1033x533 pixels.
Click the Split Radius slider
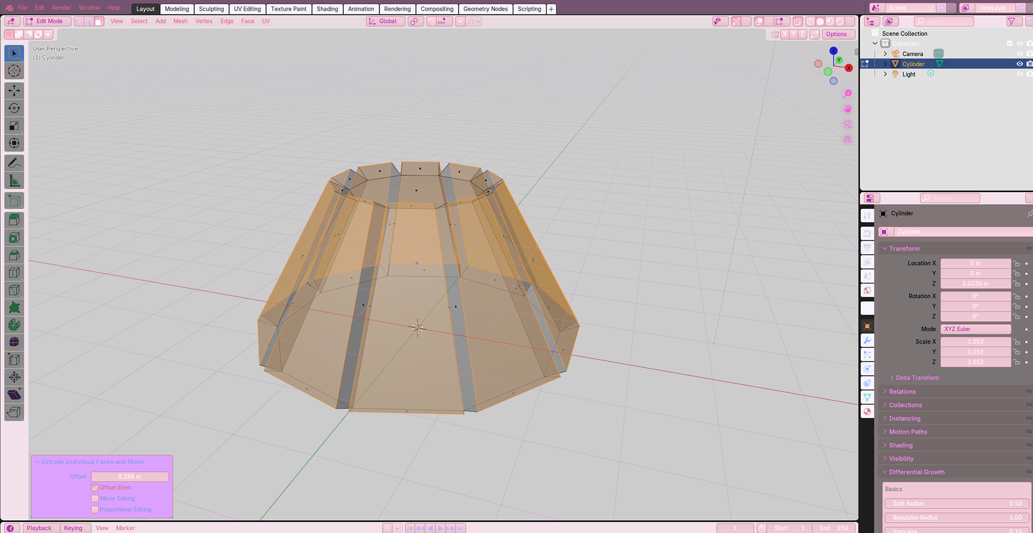pyautogui.click(x=957, y=503)
